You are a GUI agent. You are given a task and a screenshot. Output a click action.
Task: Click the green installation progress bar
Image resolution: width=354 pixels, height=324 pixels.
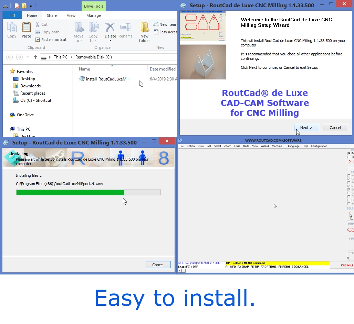point(88,192)
